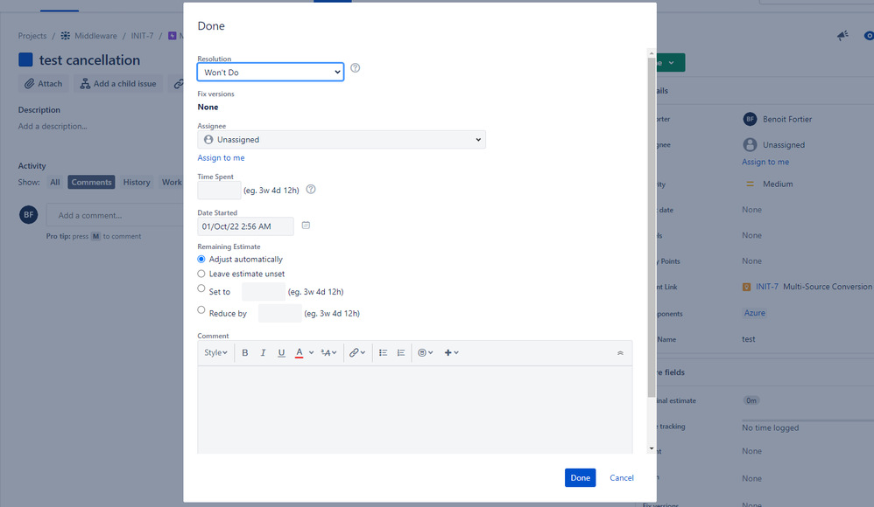Insert a bulleted list

tap(383, 353)
